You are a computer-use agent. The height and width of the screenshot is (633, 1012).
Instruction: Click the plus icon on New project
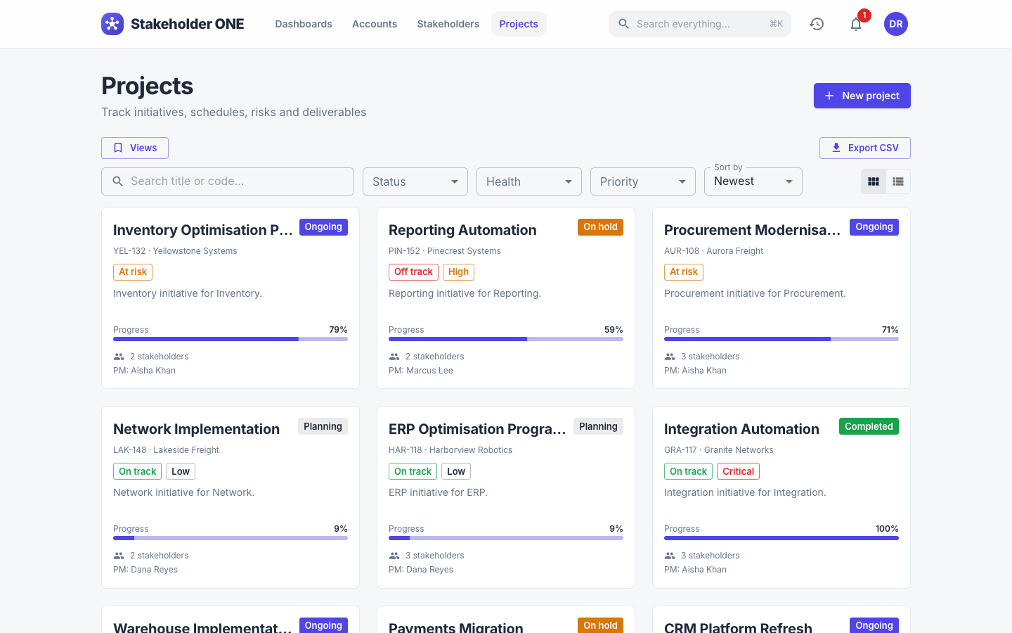pos(829,96)
